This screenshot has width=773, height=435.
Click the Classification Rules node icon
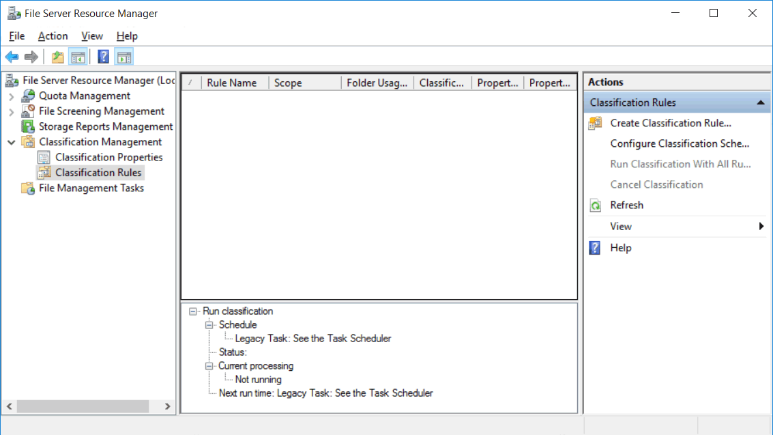44,173
